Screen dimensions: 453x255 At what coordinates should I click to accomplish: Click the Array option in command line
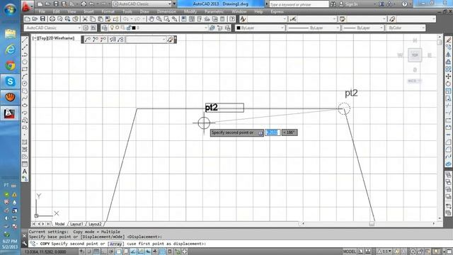coord(115,244)
